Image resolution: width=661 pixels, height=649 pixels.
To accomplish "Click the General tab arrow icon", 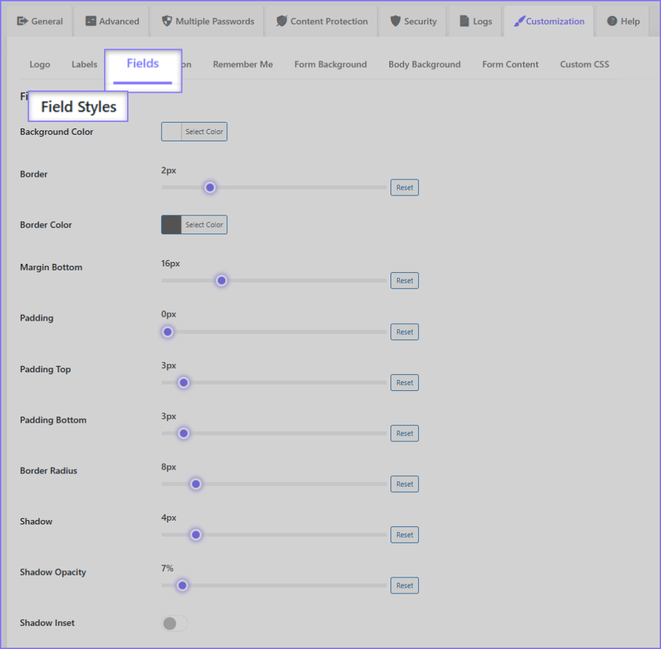I will pos(23,21).
